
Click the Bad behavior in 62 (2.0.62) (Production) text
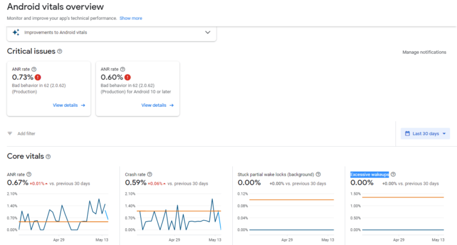39,89
